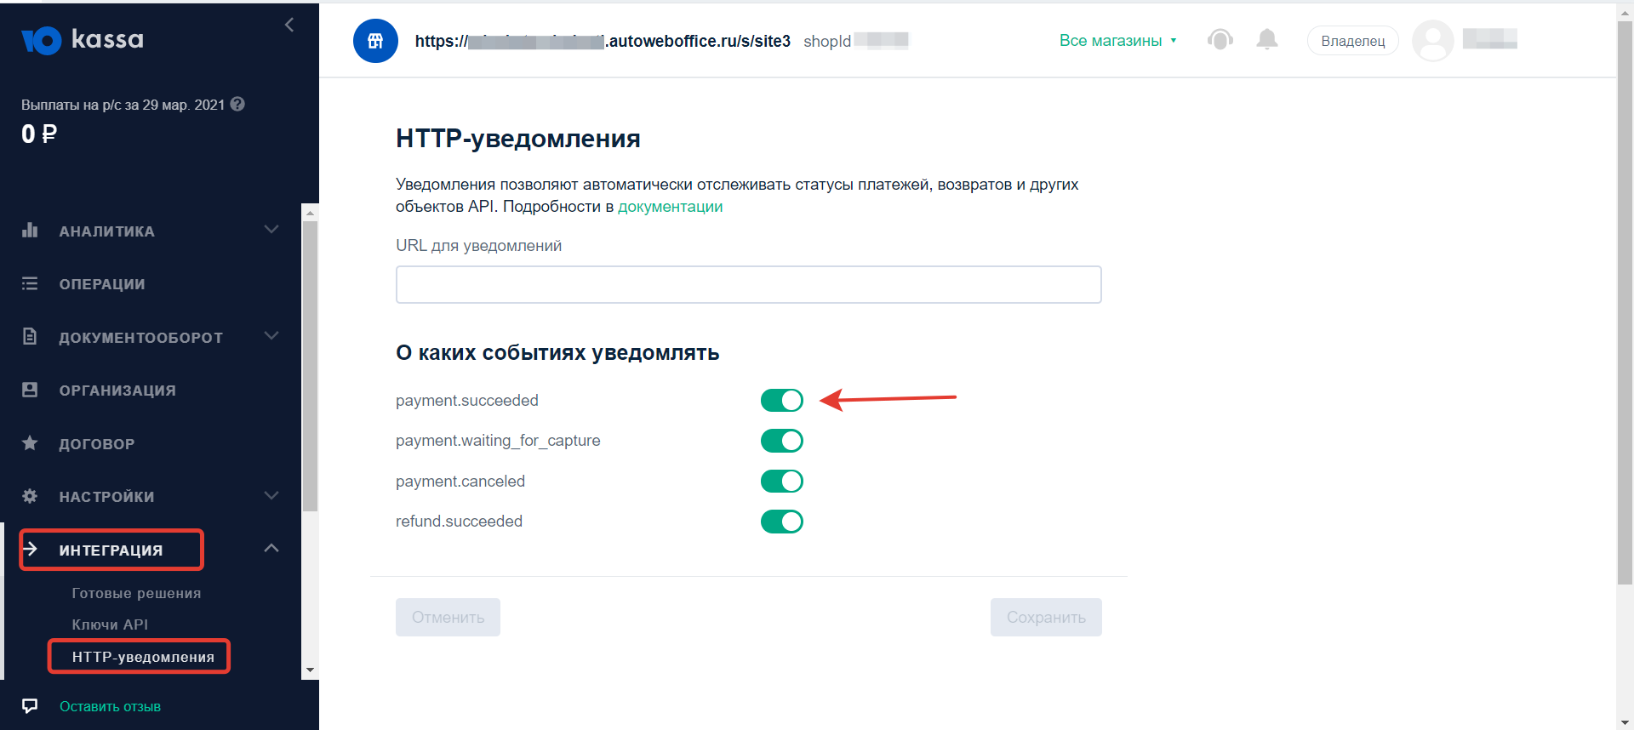This screenshot has width=1634, height=730.
Task: Open the Все магазины dropdown
Action: 1117,41
